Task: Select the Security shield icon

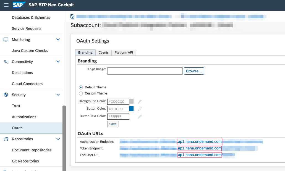Action: (x=6, y=94)
